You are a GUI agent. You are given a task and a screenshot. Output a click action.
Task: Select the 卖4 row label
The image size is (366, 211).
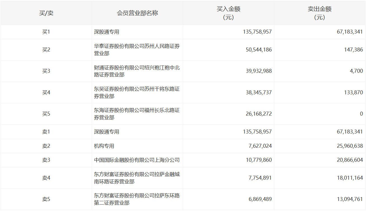(x=46, y=178)
